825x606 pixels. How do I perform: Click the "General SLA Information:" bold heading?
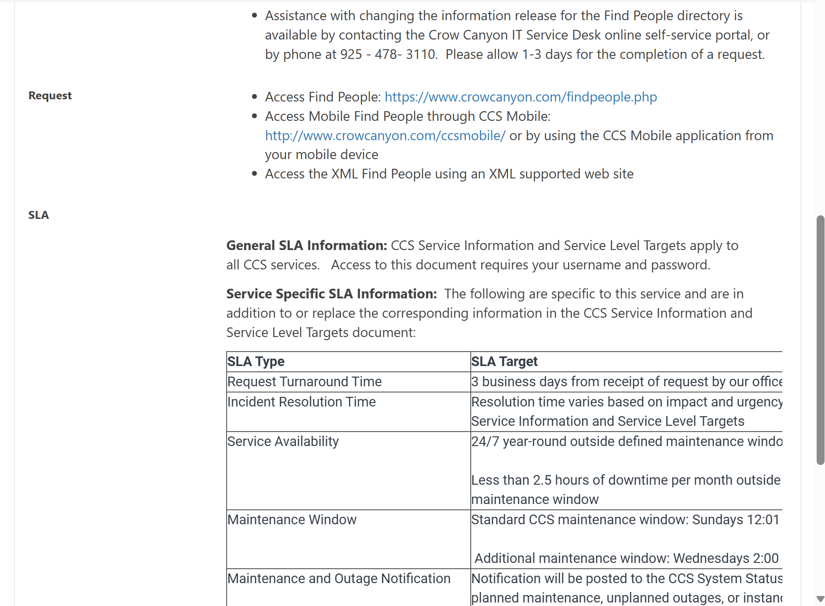click(306, 245)
